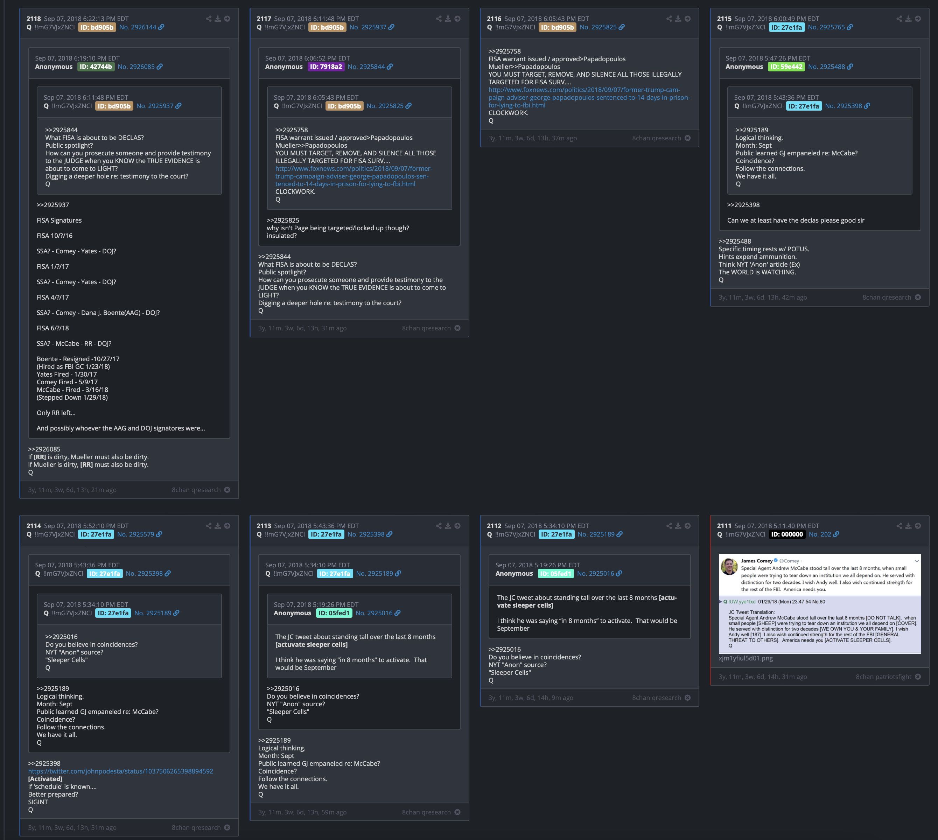The height and width of the screenshot is (840, 938).
Task: Click the '[Activated]' text in post 2114
Action: point(45,779)
